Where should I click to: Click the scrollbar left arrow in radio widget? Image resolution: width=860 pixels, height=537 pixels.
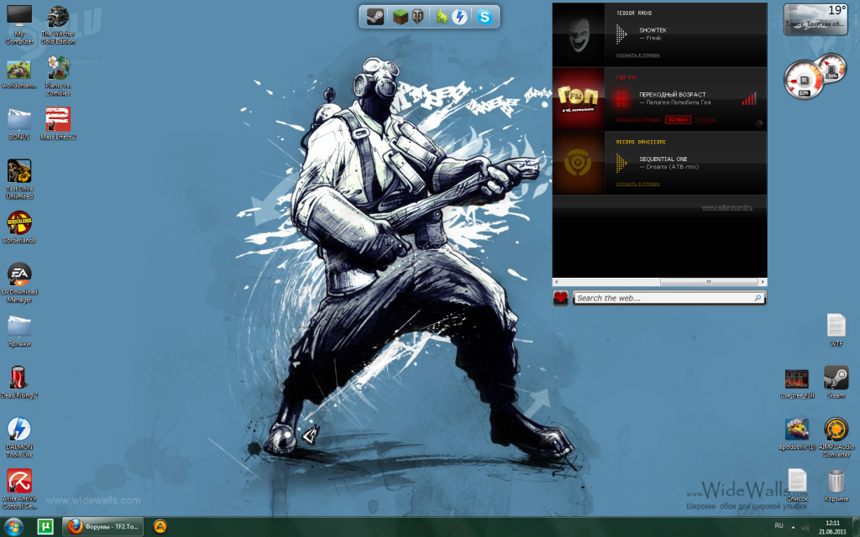tap(557, 282)
